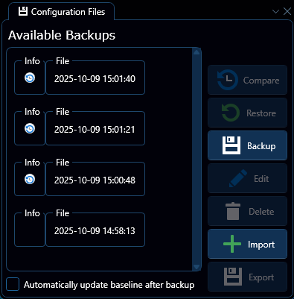Screen dimensions: 294x299
Task: Click the gray floppy disk Export icon
Action: click(233, 277)
